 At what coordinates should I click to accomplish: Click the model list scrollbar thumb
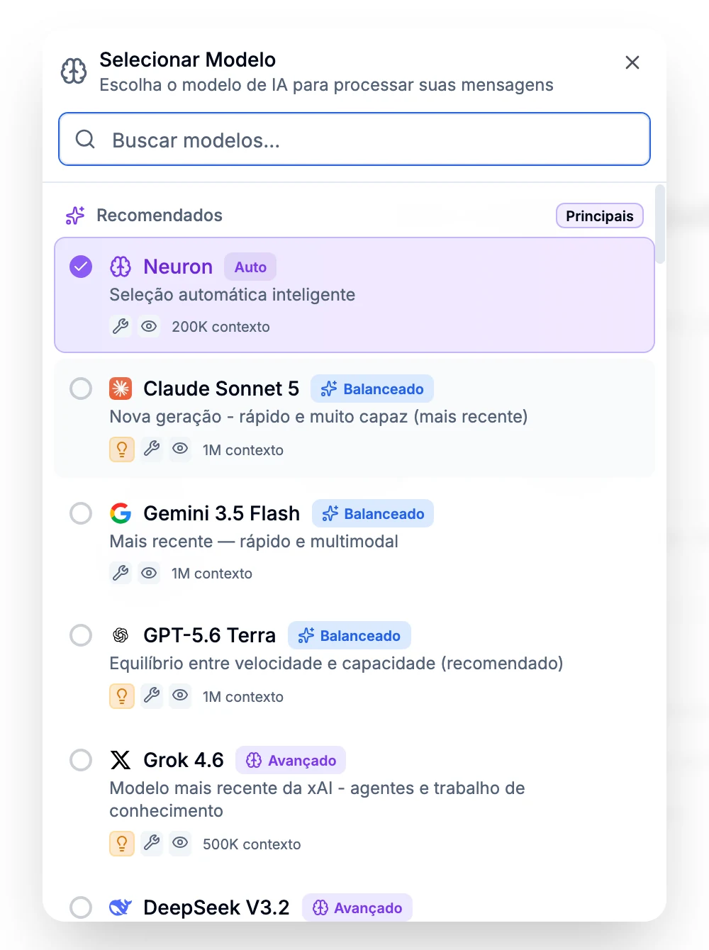[x=660, y=224]
